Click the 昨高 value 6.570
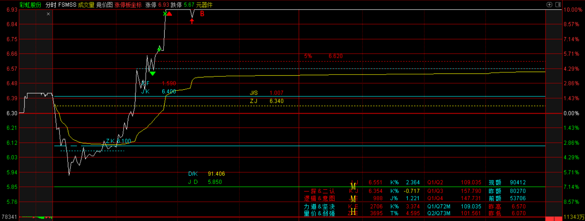 coord(519,206)
